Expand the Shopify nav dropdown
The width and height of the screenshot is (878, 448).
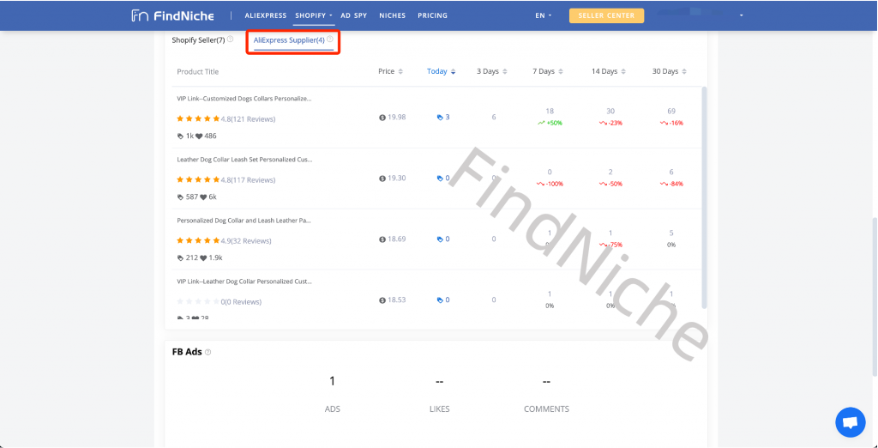click(x=314, y=15)
